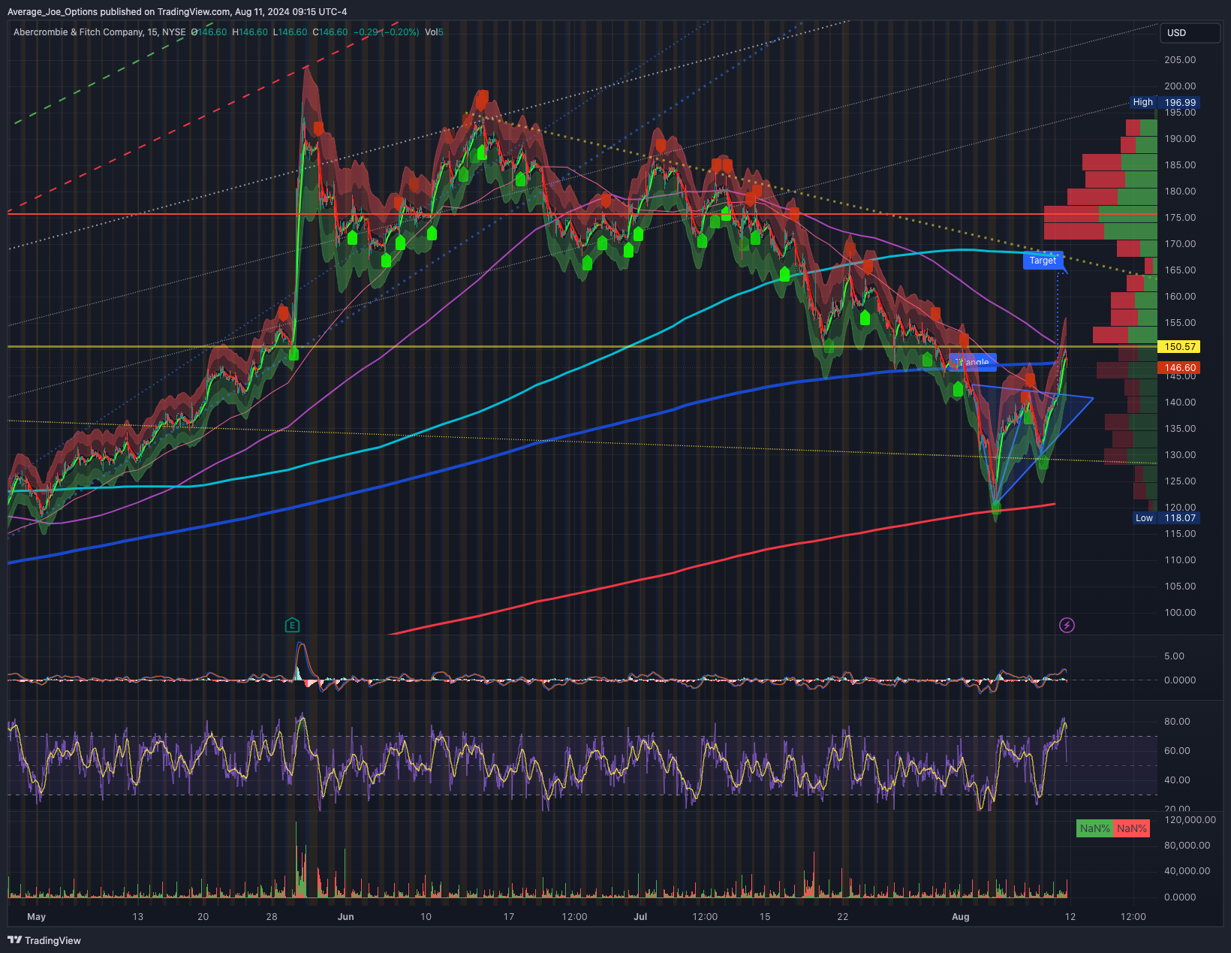Screen dimensions: 1231x953
Task: Click the yellow 150.57 price tag
Action: click(x=1180, y=347)
